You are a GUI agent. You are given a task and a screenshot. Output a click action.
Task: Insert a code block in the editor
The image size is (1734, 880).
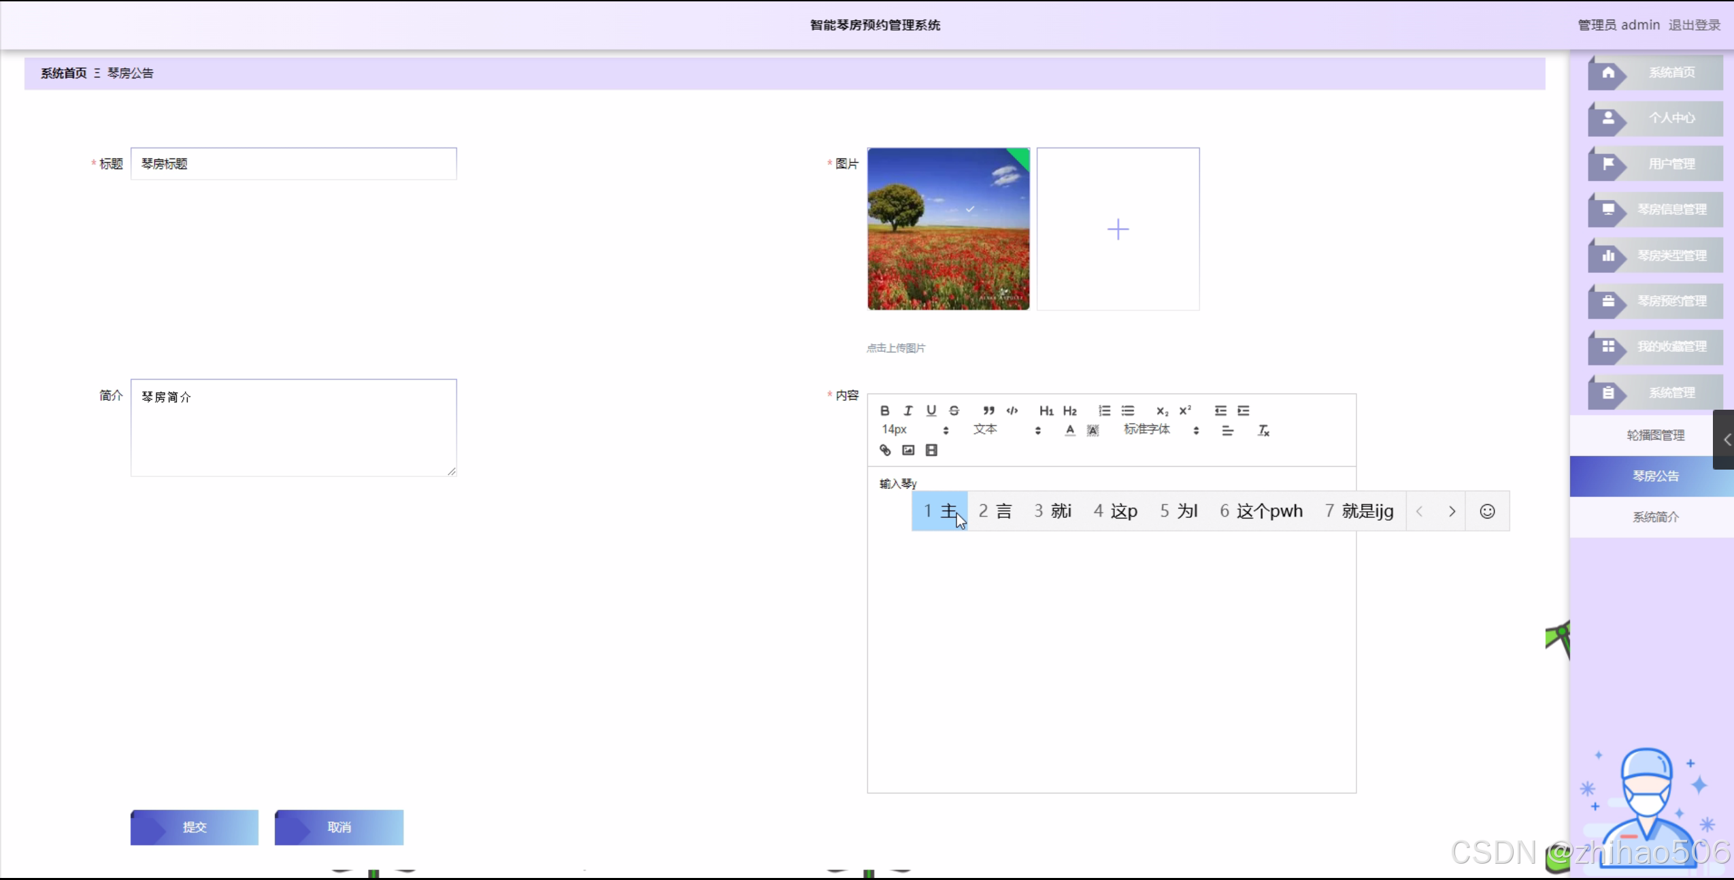click(x=1012, y=410)
